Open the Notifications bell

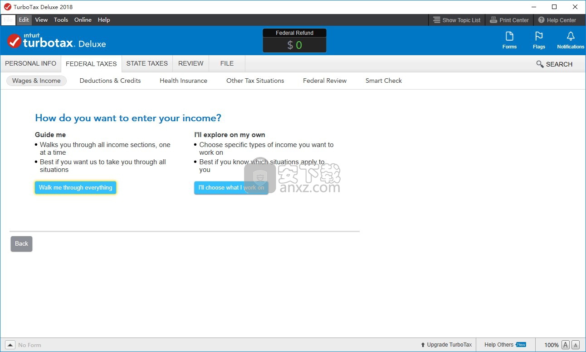point(571,41)
